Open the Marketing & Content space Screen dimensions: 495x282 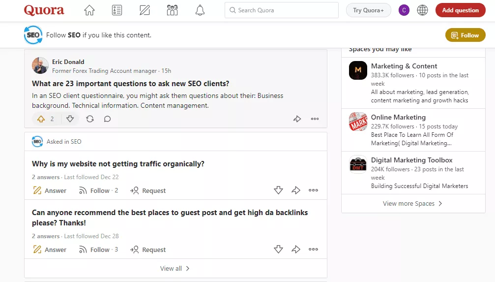coord(404,66)
